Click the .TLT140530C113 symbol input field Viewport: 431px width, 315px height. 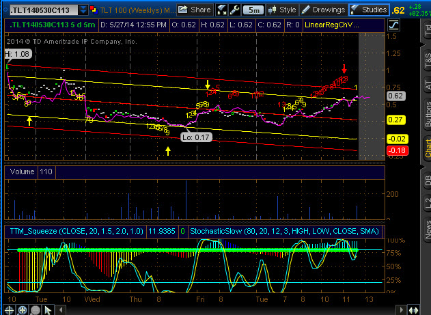(40, 10)
